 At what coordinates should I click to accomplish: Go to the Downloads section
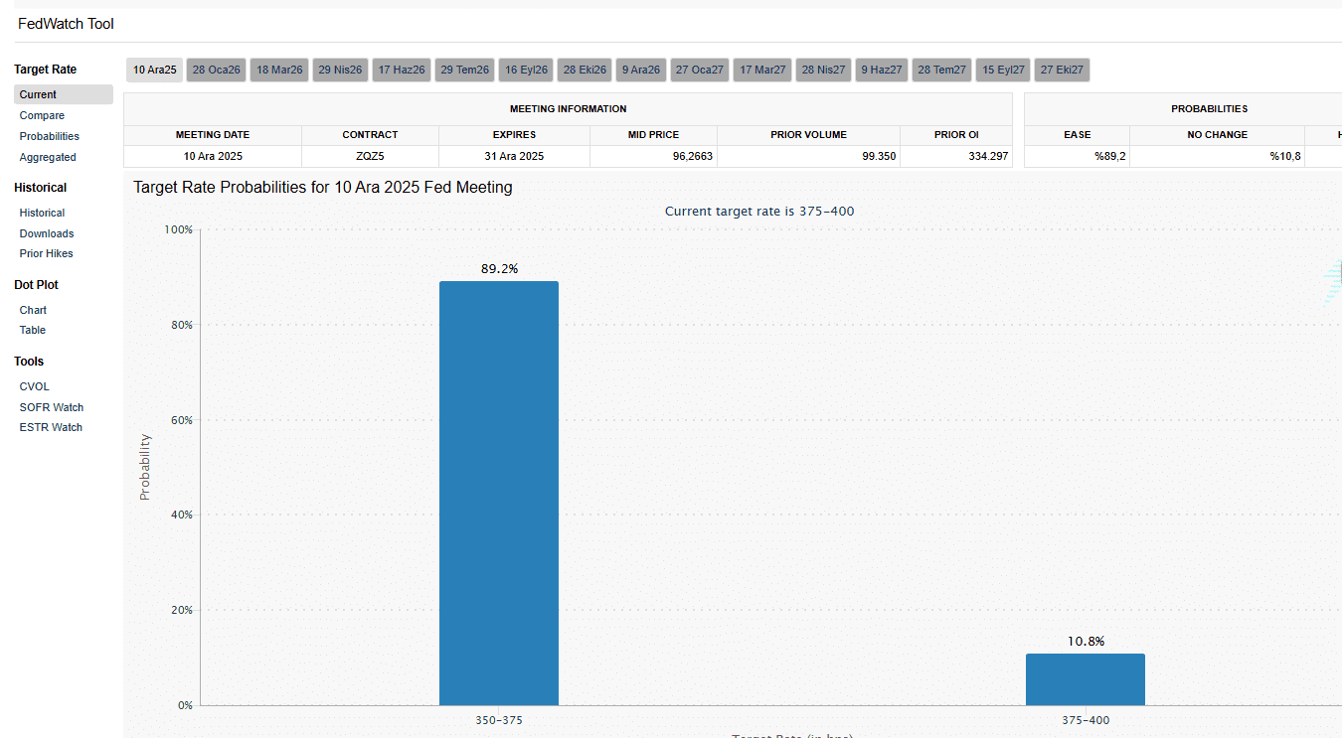(x=47, y=234)
